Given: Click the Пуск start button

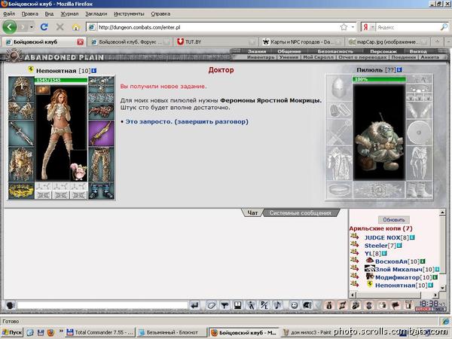Looking at the screenshot, I should 12,332.
